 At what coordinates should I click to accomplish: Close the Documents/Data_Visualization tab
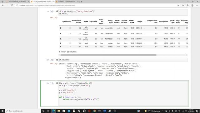[x=28, y=2]
